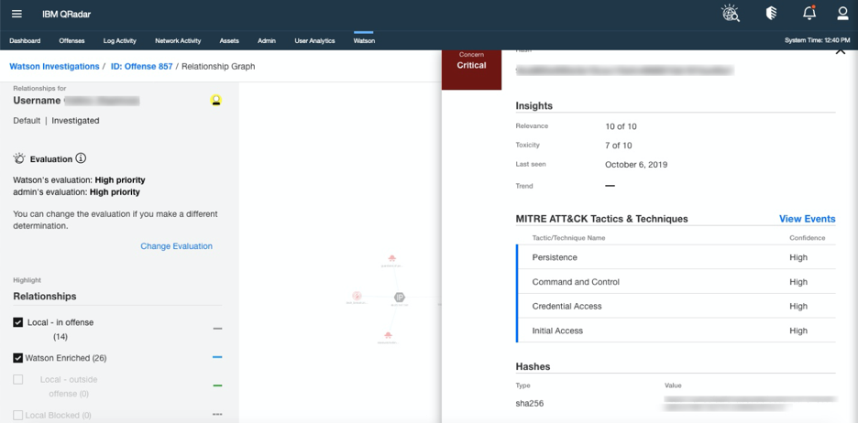
Task: Uncheck Local - in offense checkbox
Action: [18, 322]
